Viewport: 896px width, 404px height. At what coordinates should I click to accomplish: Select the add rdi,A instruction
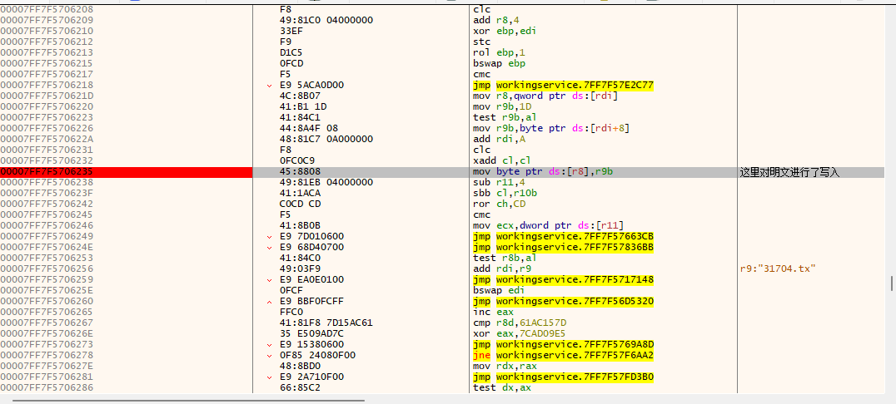click(x=500, y=139)
